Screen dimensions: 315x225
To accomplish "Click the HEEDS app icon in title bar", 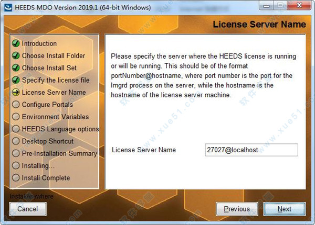I will point(8,7).
